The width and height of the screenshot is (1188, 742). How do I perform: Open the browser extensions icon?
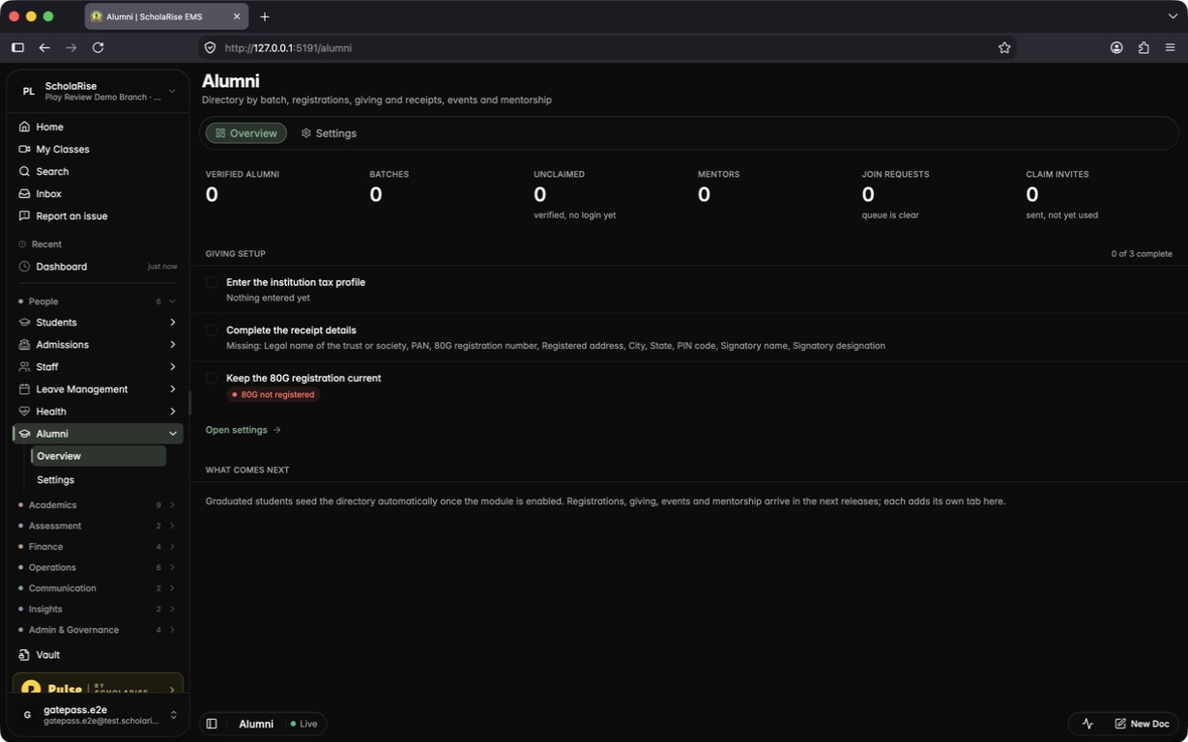coord(1144,47)
